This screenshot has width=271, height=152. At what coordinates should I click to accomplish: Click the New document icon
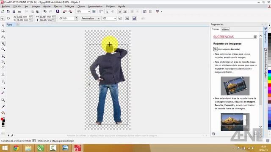3,11
